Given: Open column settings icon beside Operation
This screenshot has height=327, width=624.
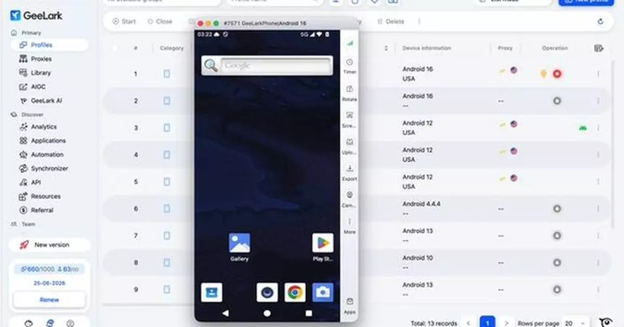Looking at the screenshot, I should pyautogui.click(x=599, y=48).
